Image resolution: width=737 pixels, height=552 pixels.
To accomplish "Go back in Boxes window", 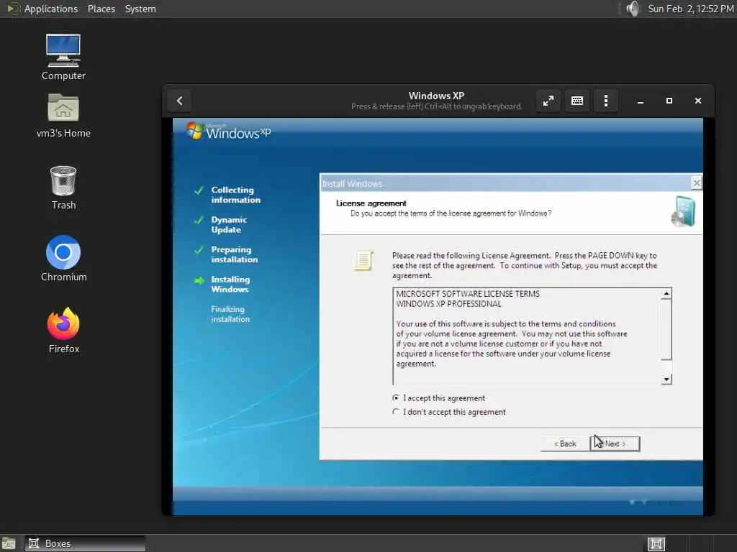I will [x=179, y=101].
